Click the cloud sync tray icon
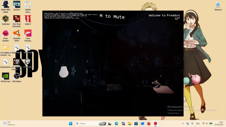Image resolution: width=226 pixels, height=127 pixels. [188, 123]
